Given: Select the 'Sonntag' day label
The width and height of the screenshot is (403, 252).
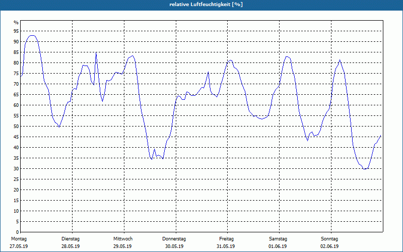Looking at the screenshot, I should click(x=329, y=239).
